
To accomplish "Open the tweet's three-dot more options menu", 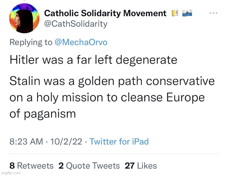I will pyautogui.click(x=214, y=13).
